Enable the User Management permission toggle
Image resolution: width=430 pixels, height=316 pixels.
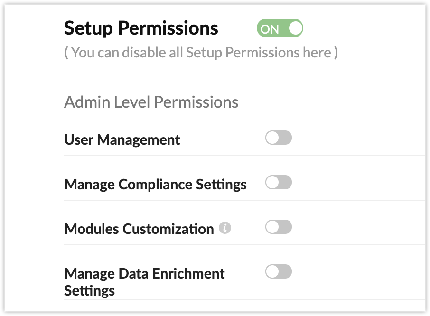click(279, 138)
